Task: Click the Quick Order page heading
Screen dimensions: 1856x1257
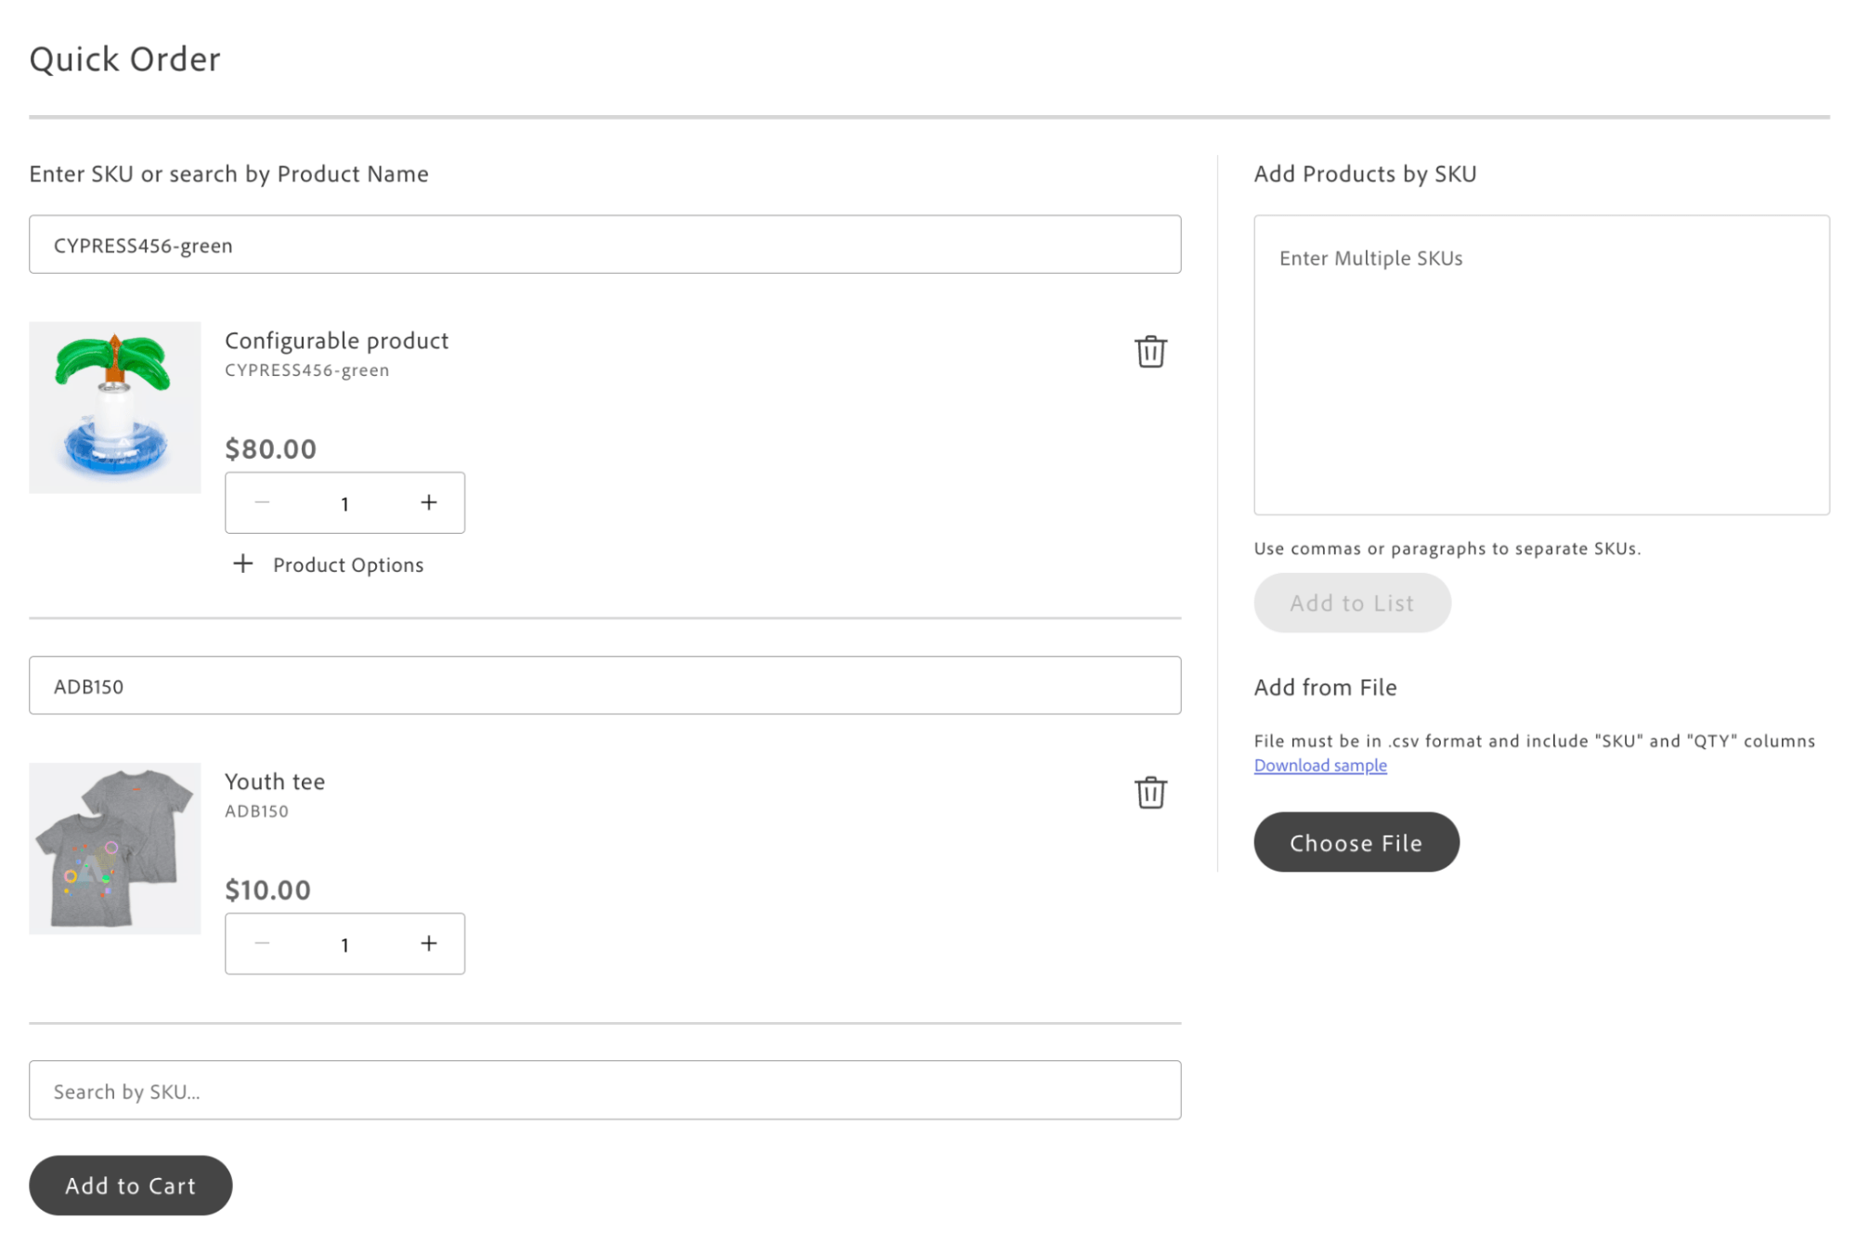Action: tap(125, 58)
